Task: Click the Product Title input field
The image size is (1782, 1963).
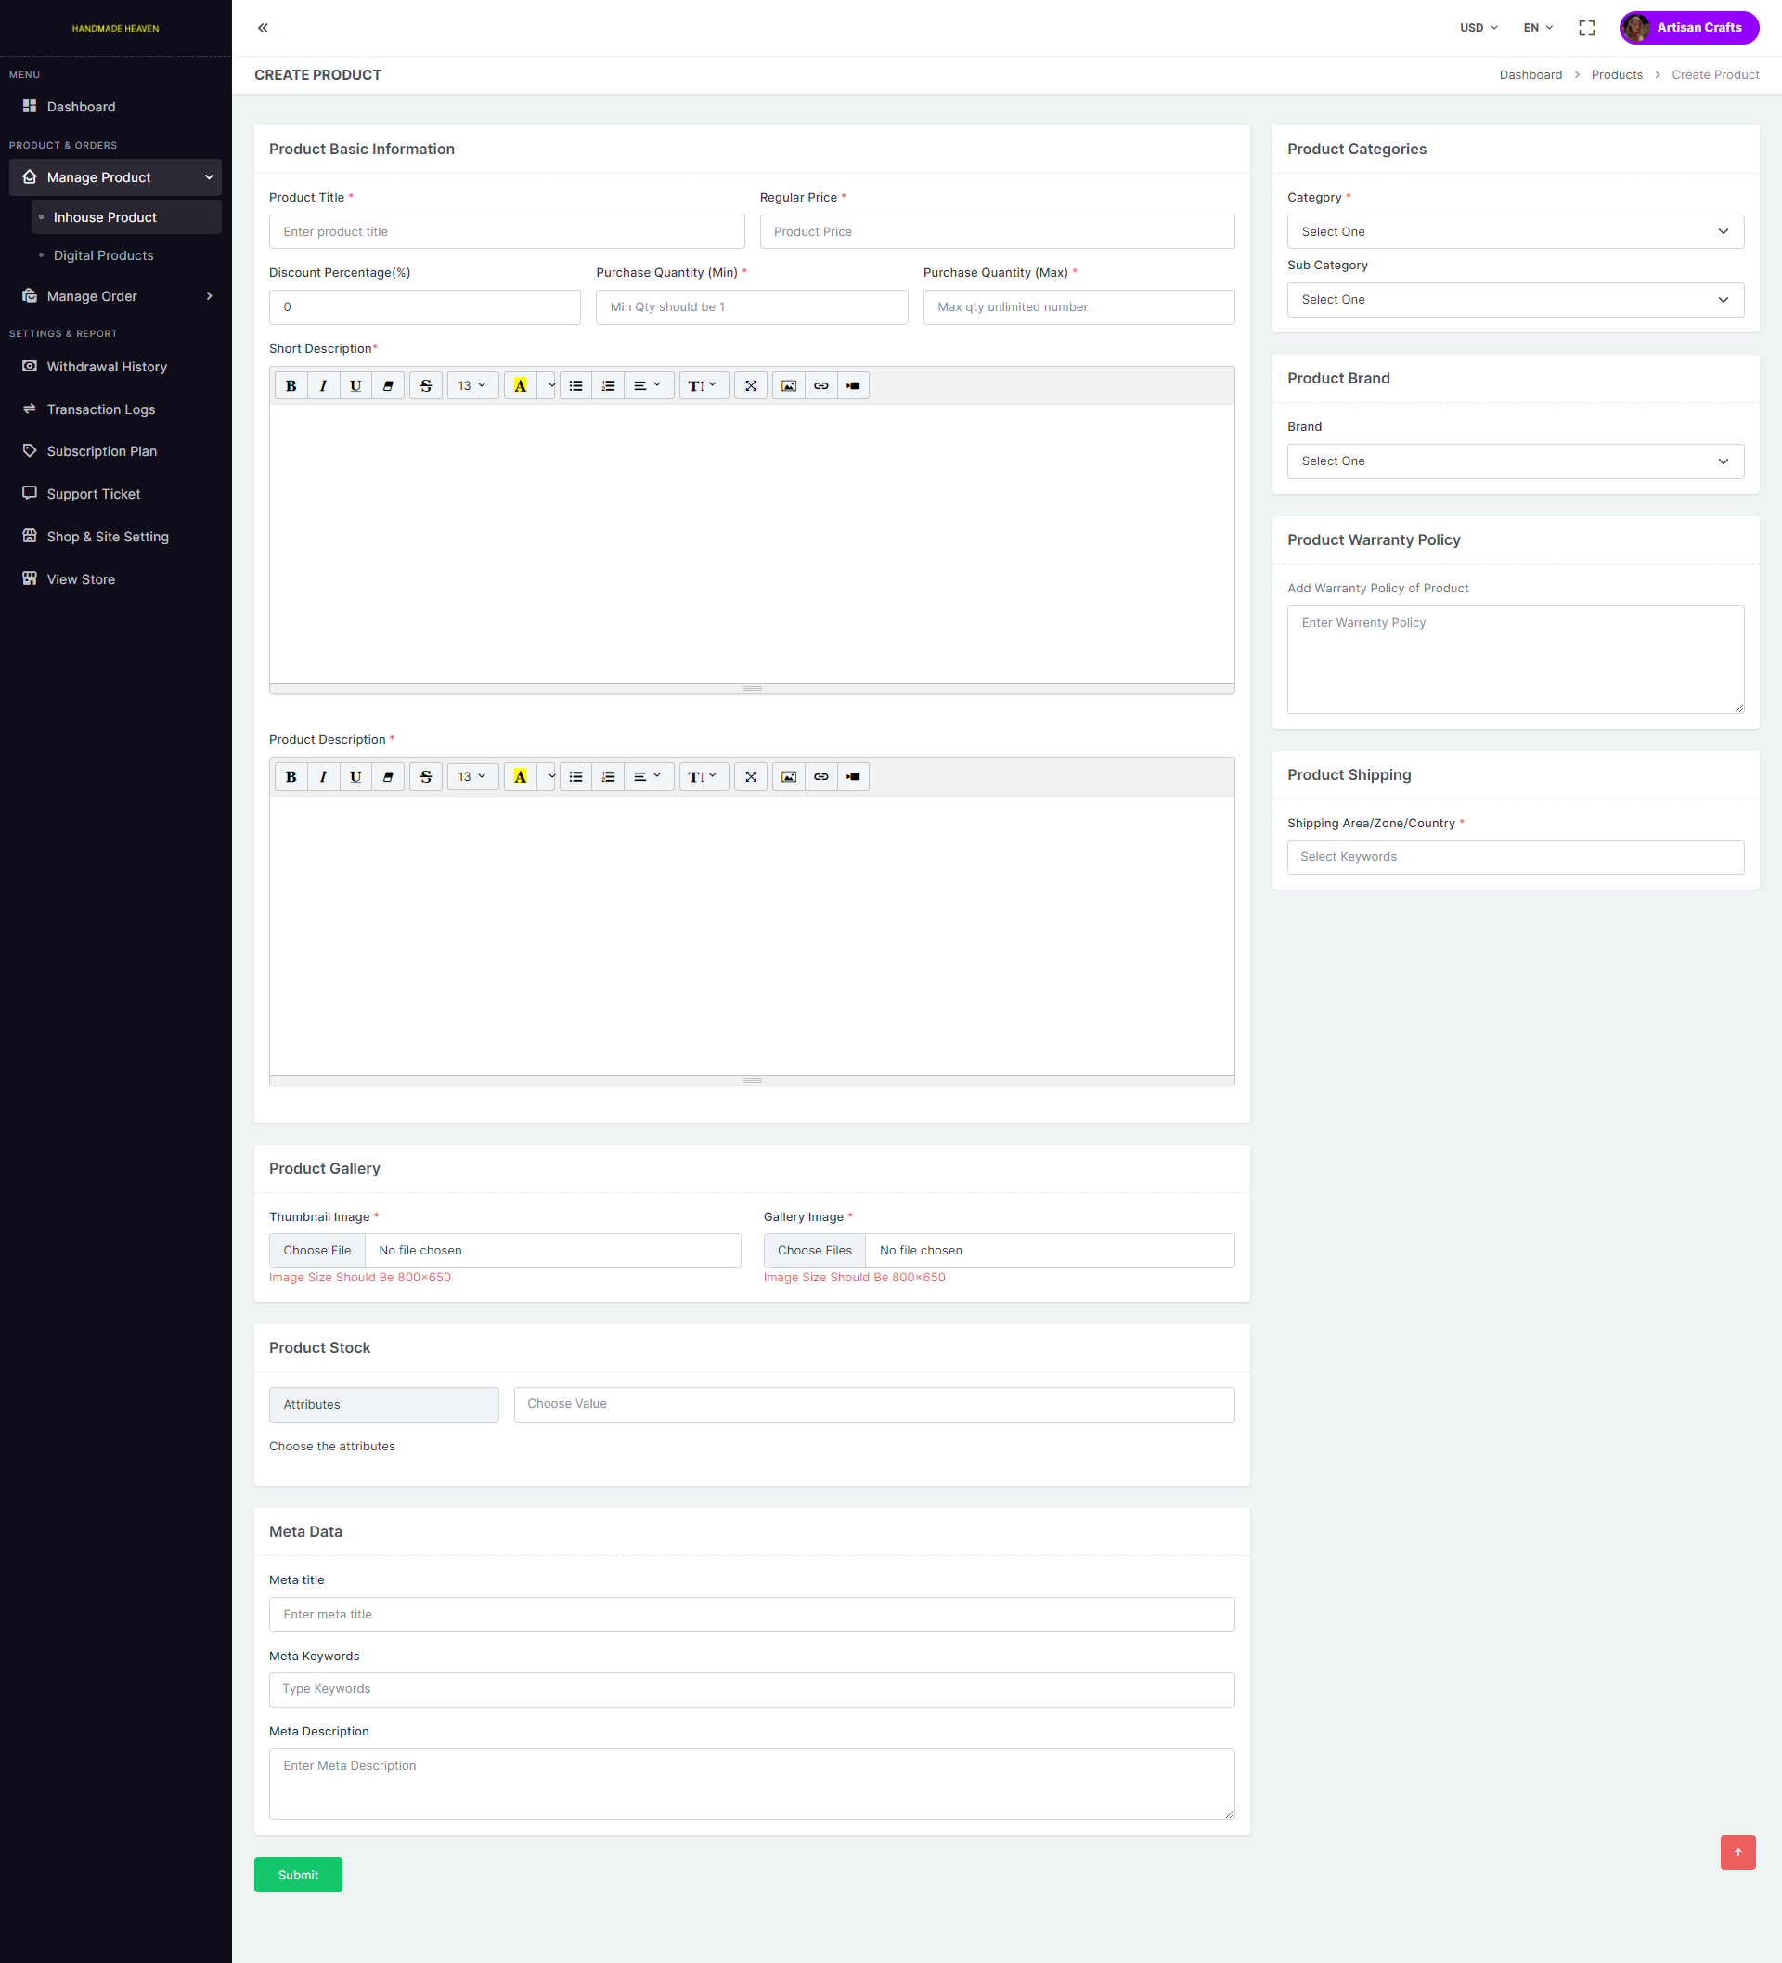Action: pyautogui.click(x=506, y=232)
